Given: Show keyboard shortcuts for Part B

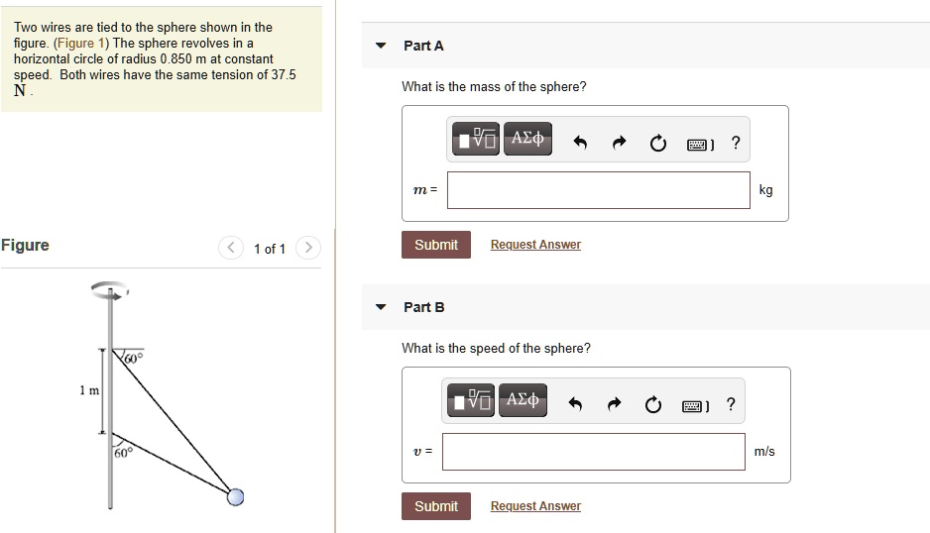Looking at the screenshot, I should tap(694, 406).
